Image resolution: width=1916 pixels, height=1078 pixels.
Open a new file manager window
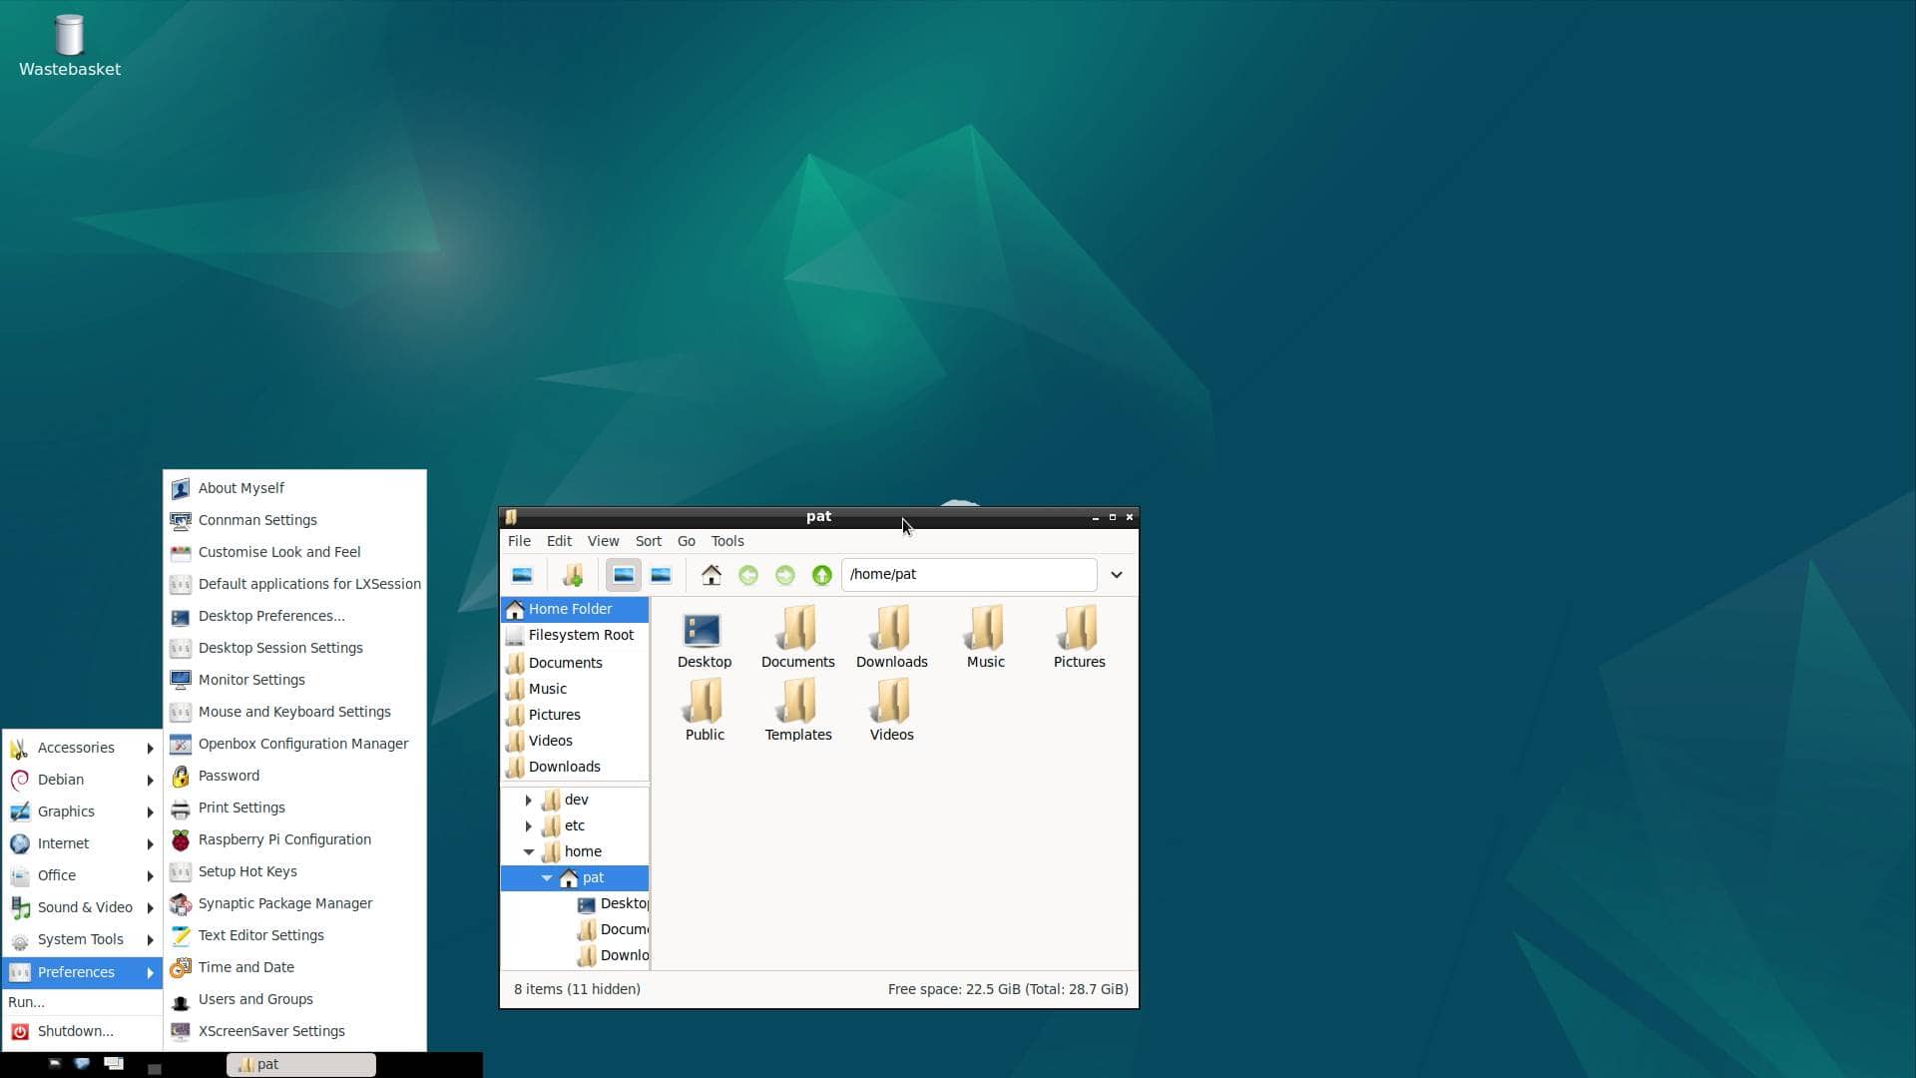(x=522, y=575)
